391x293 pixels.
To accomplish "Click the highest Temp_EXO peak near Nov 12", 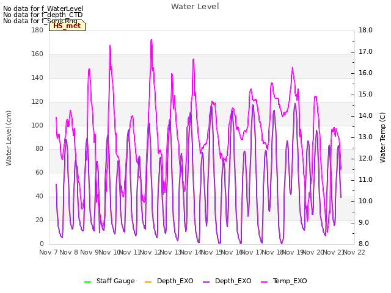I will 152,40.
